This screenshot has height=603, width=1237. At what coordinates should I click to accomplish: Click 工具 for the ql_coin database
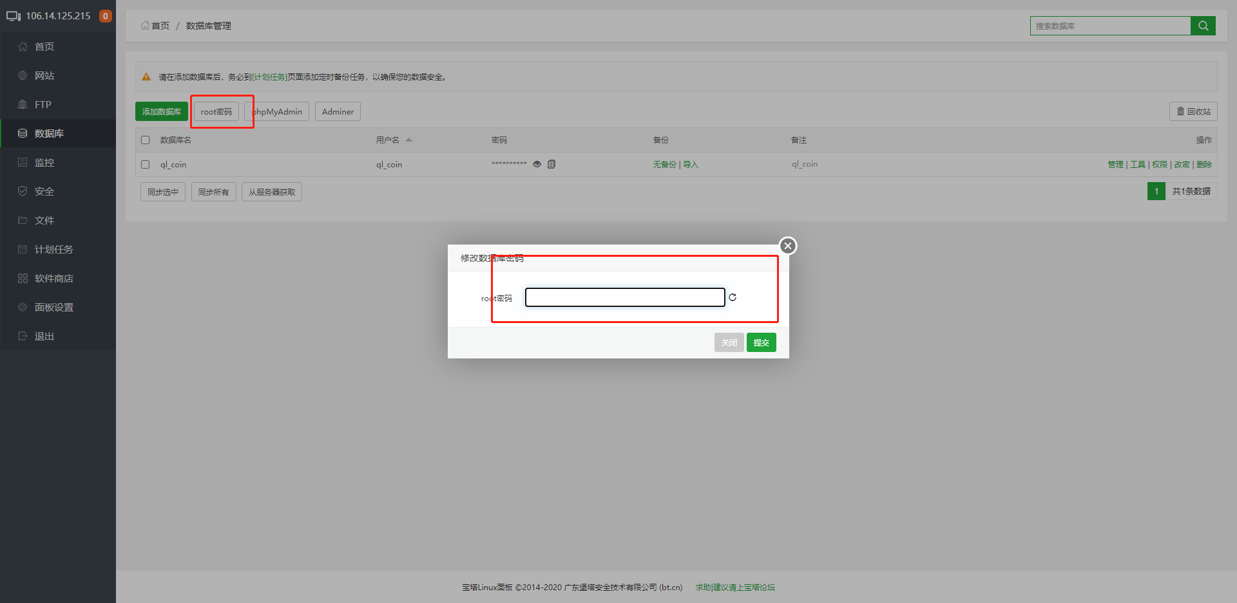click(1138, 164)
